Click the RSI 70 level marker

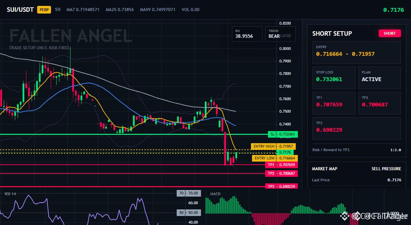point(189,193)
